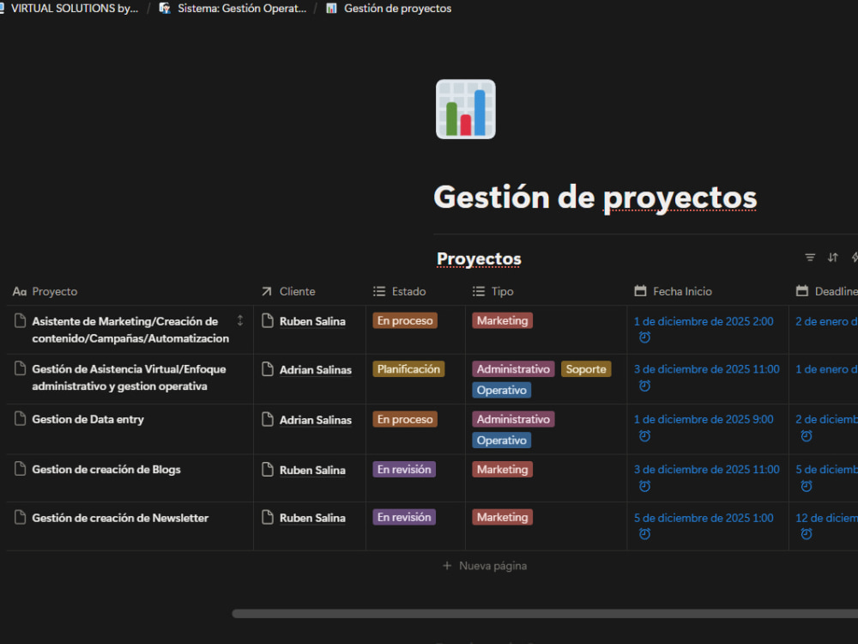Screen dimensions: 858x644
Task: Click reminder alarm icon under 5 de diciembre 1:00
Action: click(644, 533)
